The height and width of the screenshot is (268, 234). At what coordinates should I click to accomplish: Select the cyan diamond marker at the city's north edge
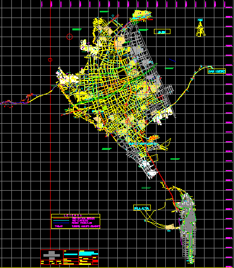tap(113, 16)
